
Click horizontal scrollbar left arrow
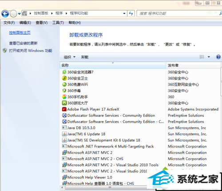point(62,187)
